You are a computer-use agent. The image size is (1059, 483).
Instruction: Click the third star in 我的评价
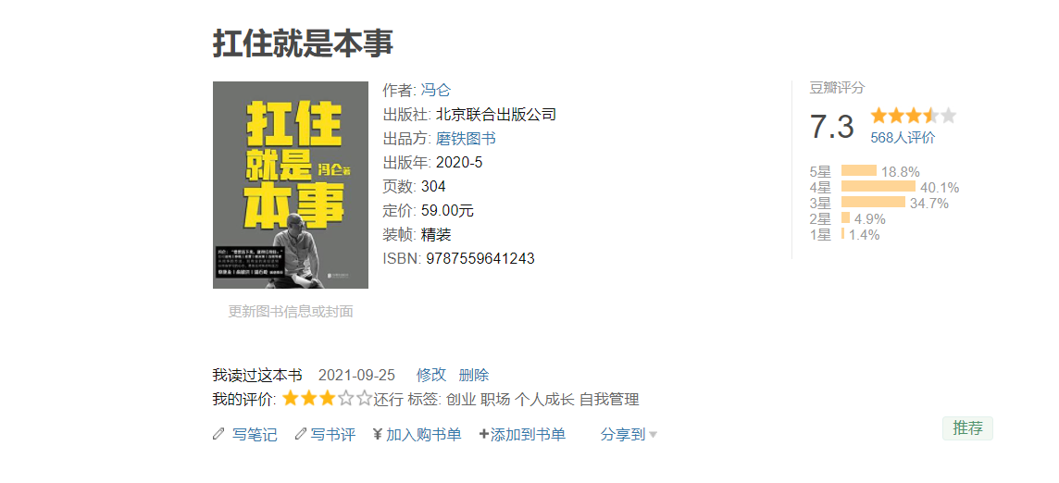point(327,399)
